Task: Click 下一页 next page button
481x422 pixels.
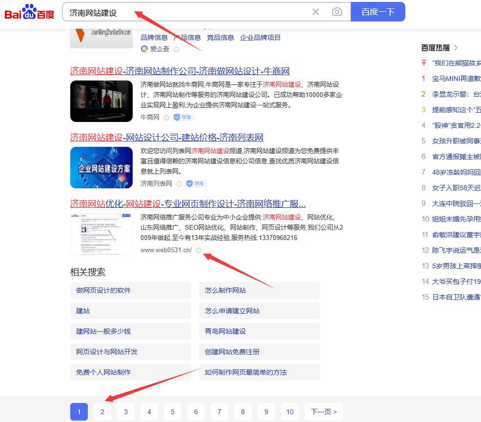Action: (x=324, y=412)
